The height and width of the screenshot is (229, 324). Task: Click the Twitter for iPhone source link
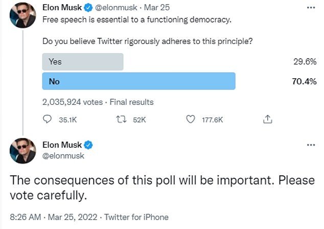pos(136,217)
